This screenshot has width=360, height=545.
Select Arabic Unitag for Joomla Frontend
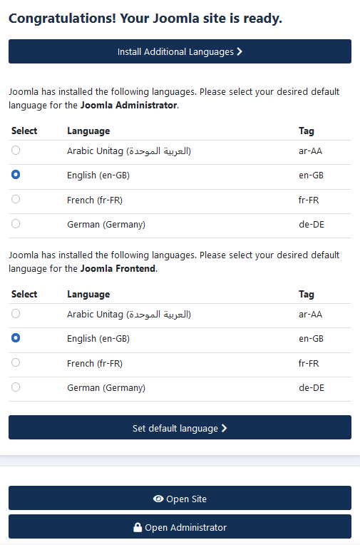click(16, 313)
